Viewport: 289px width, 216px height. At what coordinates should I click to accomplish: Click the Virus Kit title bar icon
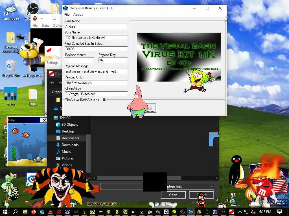pyautogui.click(x=65, y=8)
